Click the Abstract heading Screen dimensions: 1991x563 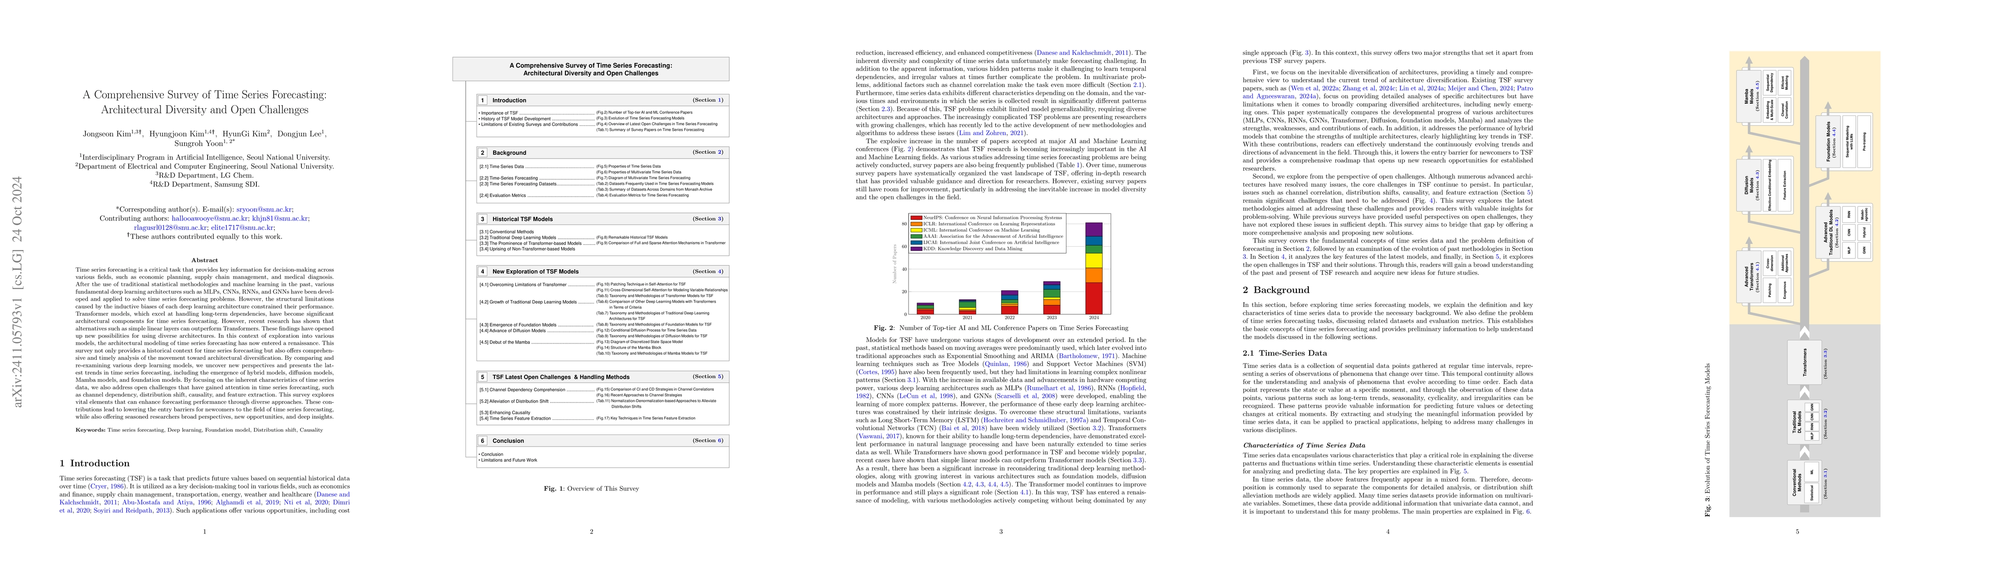coord(205,260)
